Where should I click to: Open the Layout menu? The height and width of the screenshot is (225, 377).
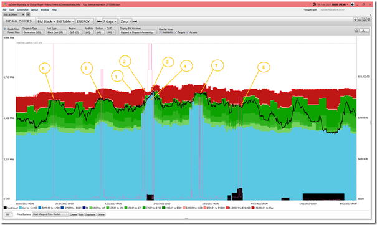point(34,10)
